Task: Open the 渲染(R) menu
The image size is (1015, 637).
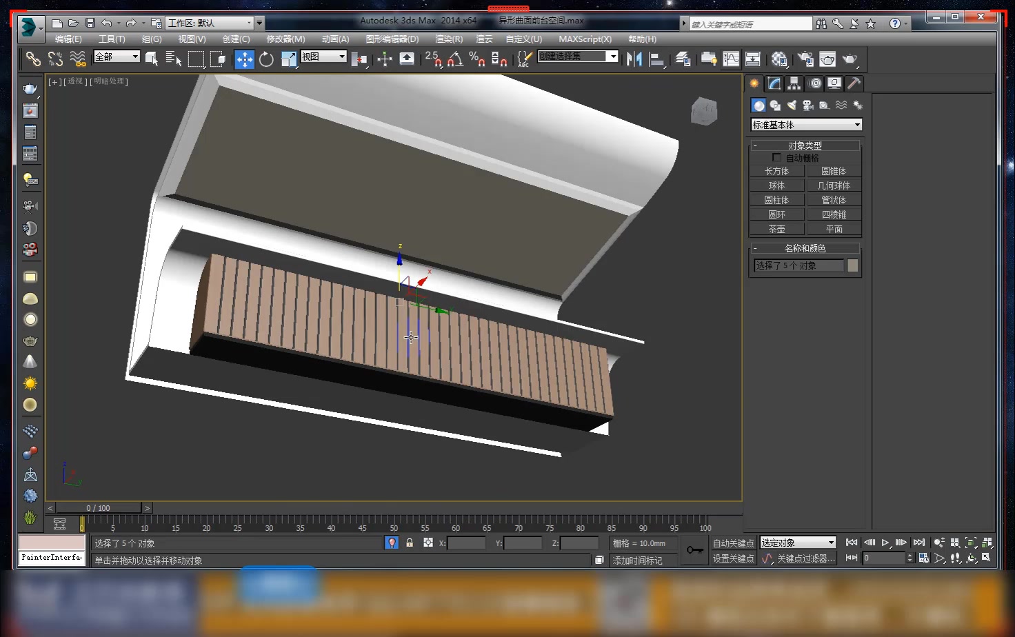Action: tap(448, 39)
